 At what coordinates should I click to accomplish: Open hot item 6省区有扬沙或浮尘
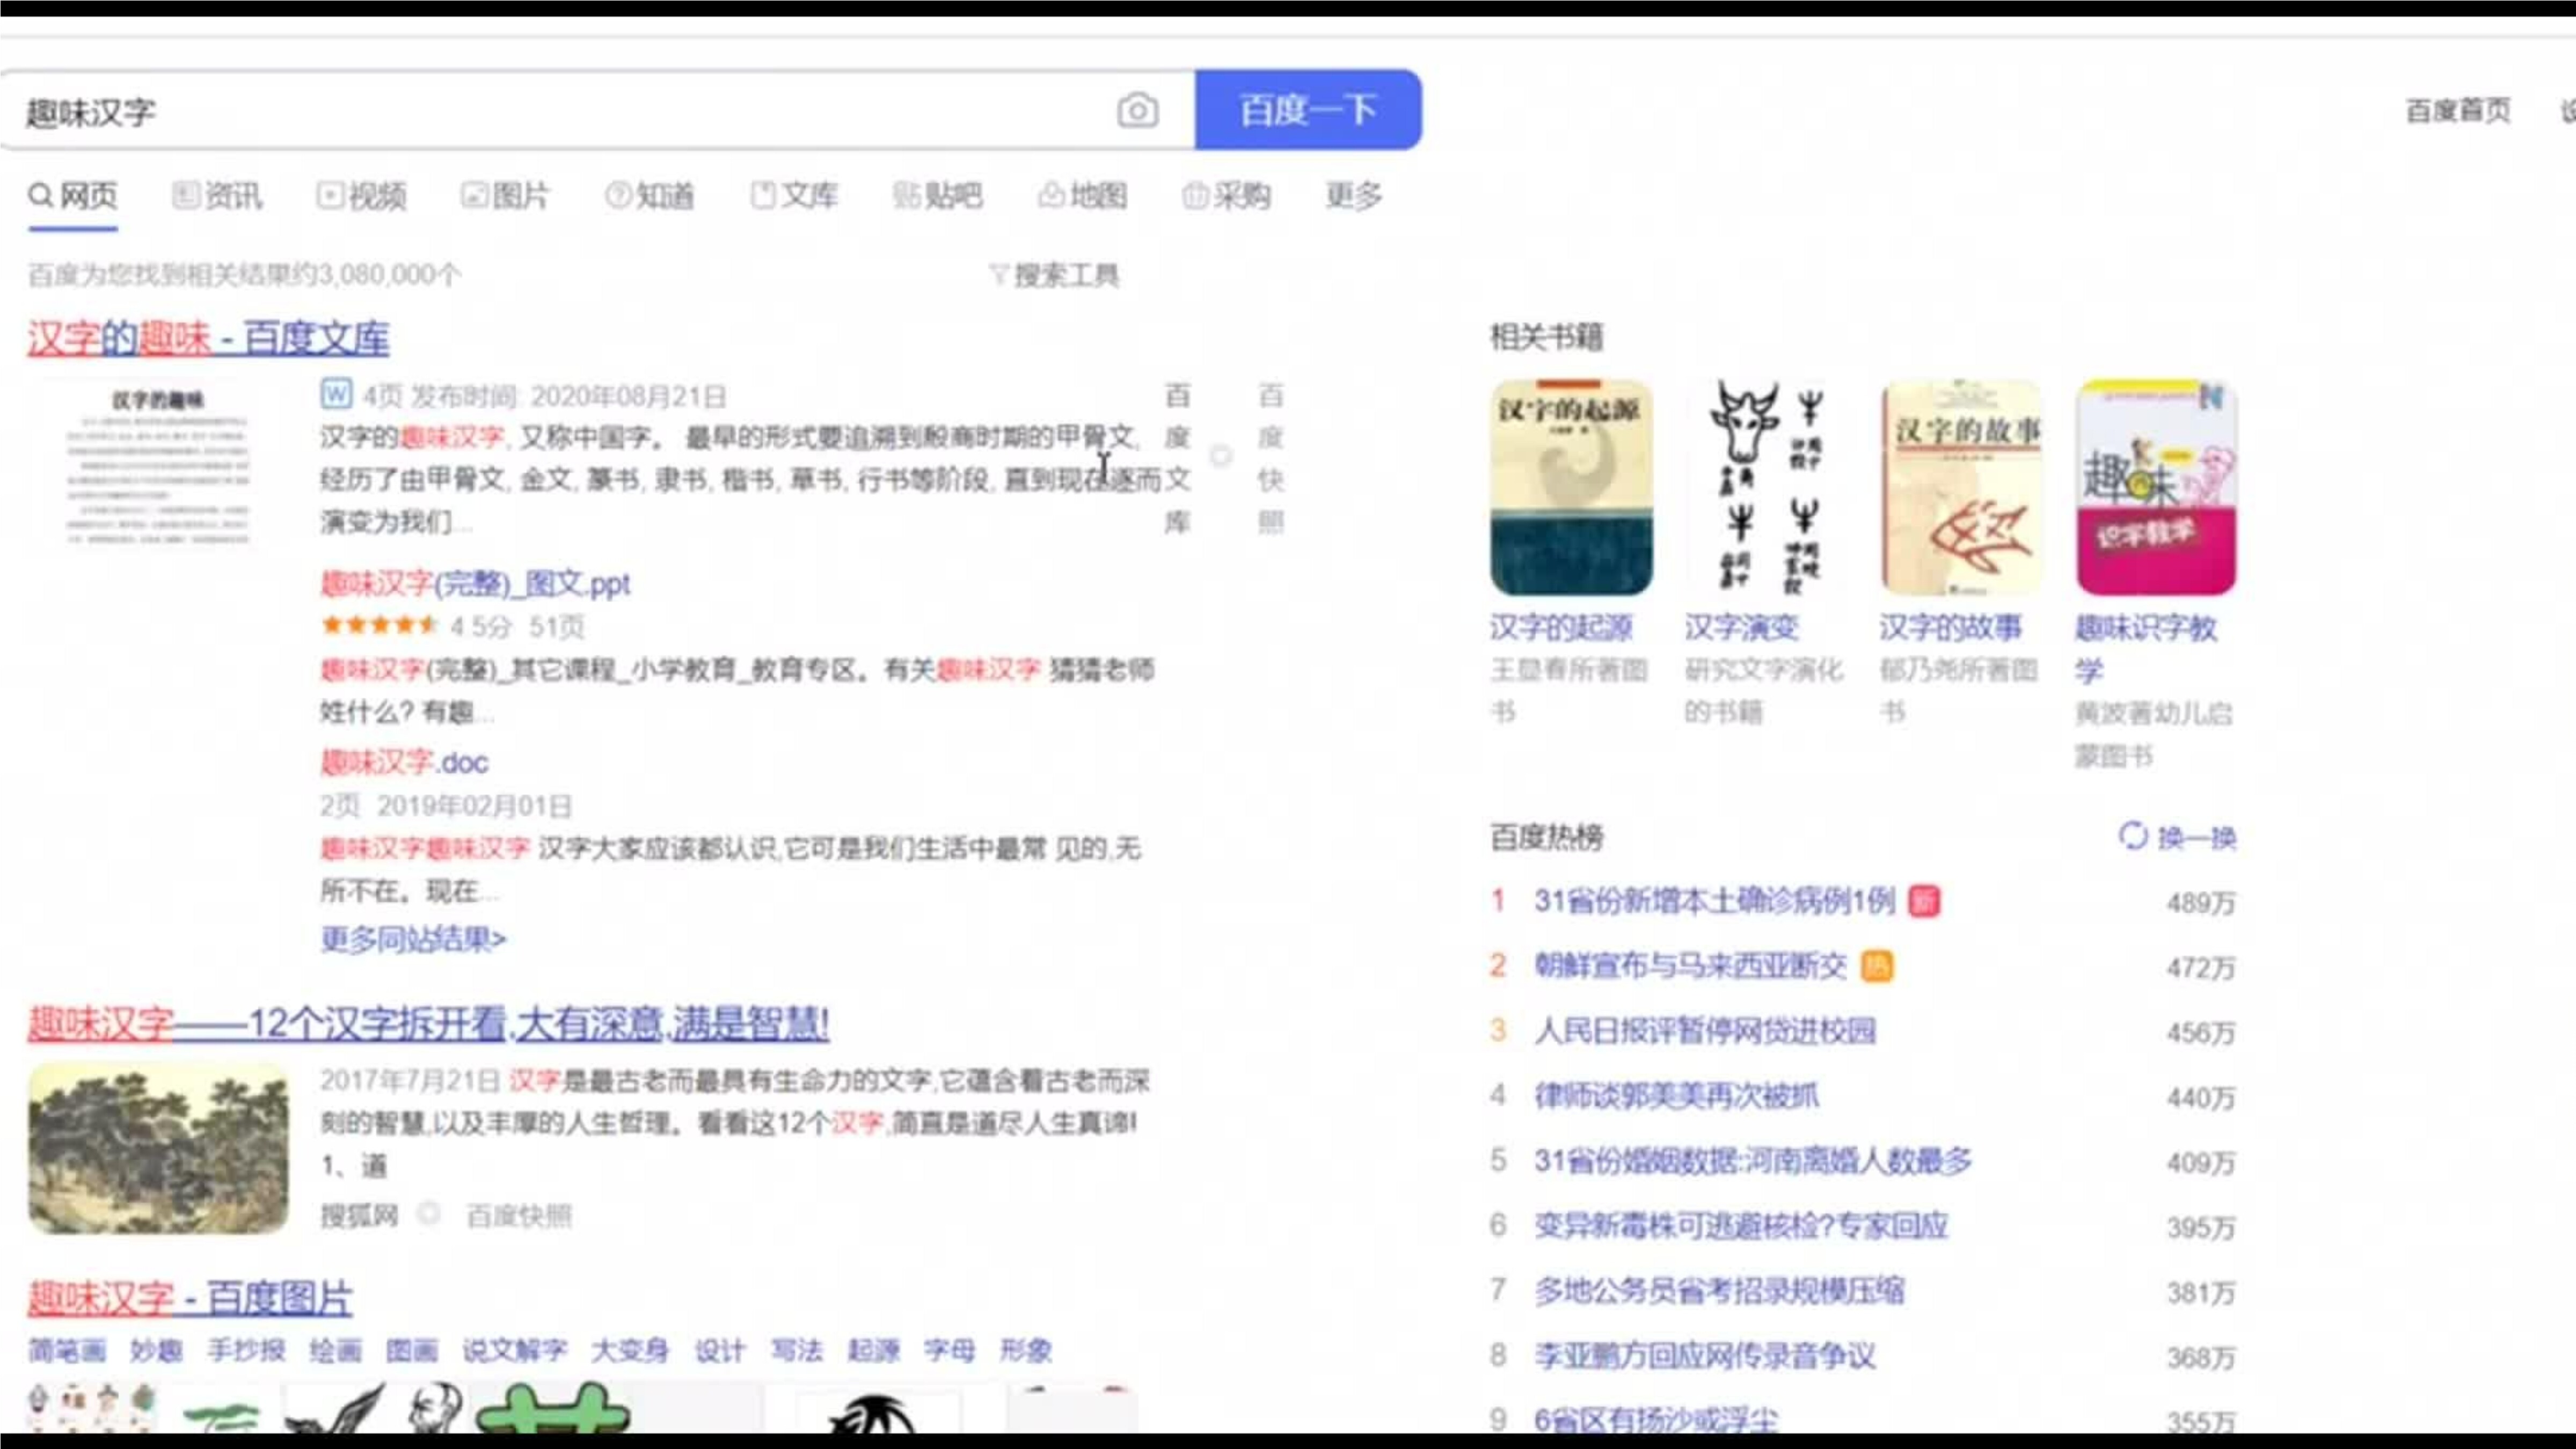coord(1657,1420)
